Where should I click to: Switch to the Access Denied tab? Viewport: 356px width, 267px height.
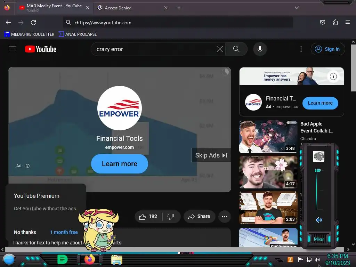pyautogui.click(x=132, y=8)
